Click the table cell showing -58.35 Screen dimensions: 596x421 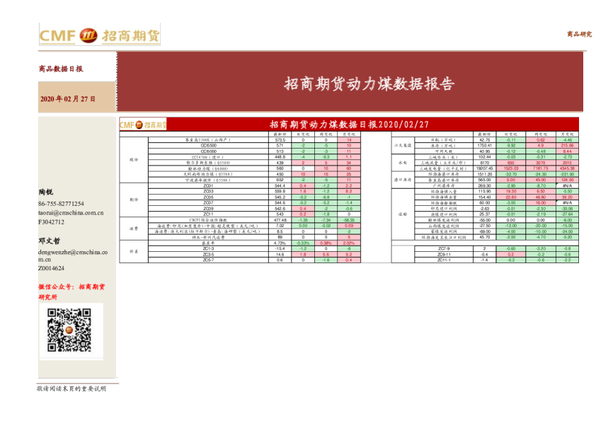point(349,220)
